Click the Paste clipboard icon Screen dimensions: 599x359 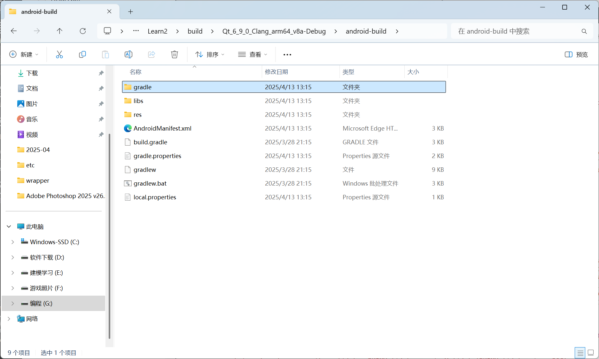coord(105,54)
